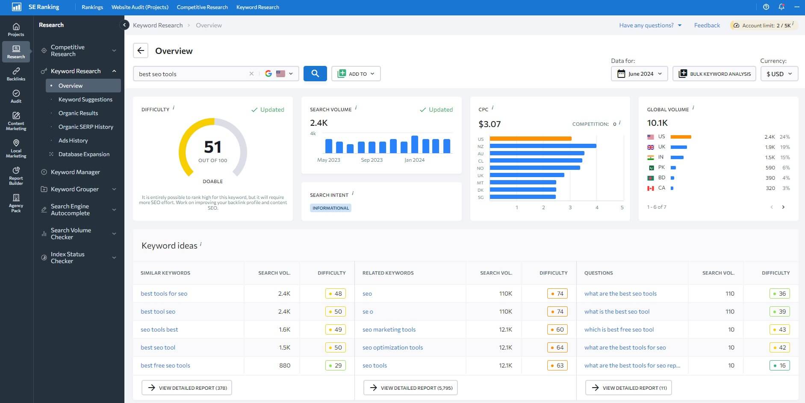Image resolution: width=805 pixels, height=403 pixels.
Task: Open the ADD TO dropdown
Action: click(356, 74)
